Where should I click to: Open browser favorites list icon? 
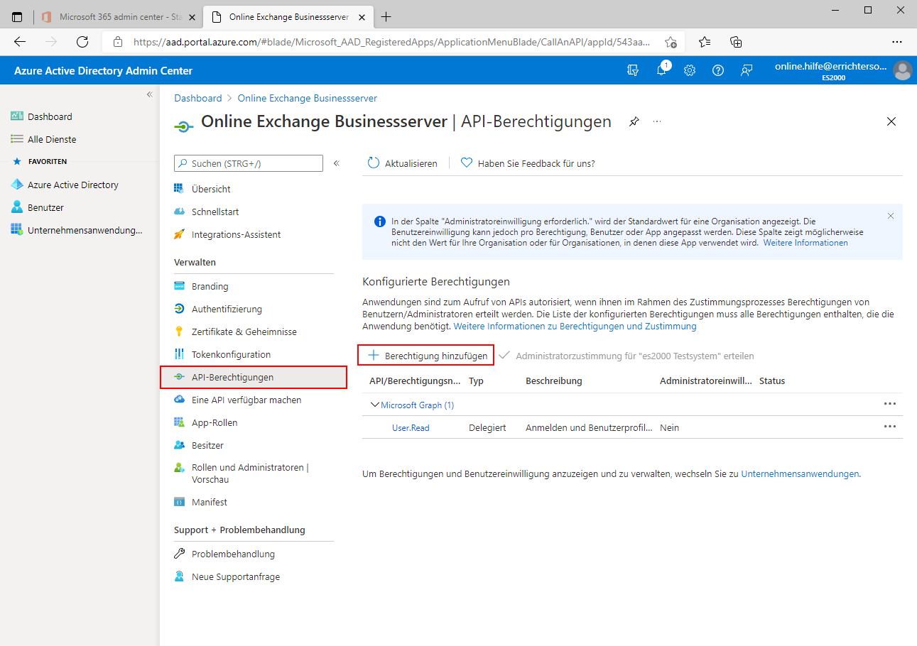click(x=705, y=42)
